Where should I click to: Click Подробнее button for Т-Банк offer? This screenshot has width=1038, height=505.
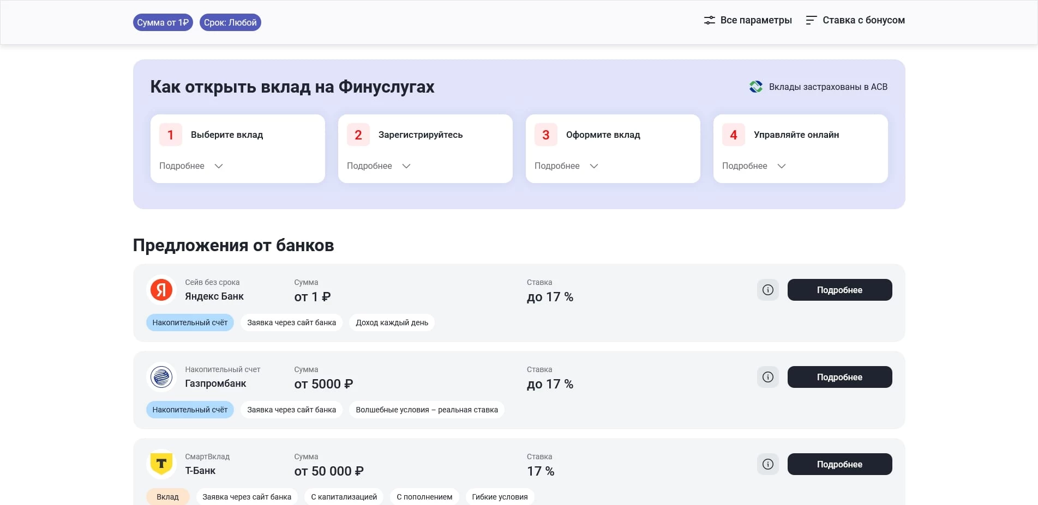[839, 464]
